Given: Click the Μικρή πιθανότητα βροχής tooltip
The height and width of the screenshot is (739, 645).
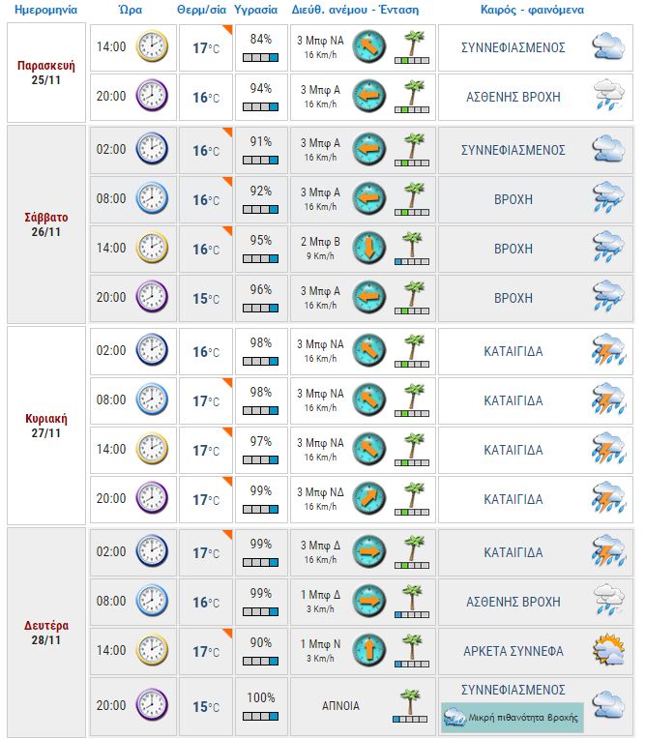Looking at the screenshot, I should pos(513,718).
